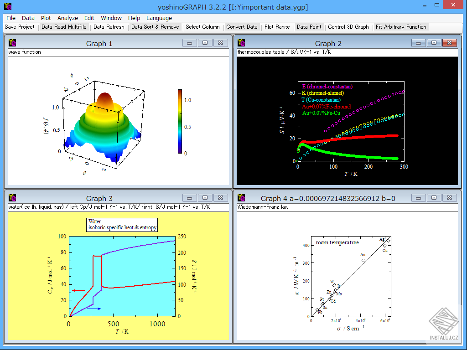This screenshot has width=467, height=350.
Task: Open the Edit menu
Action: coord(89,18)
